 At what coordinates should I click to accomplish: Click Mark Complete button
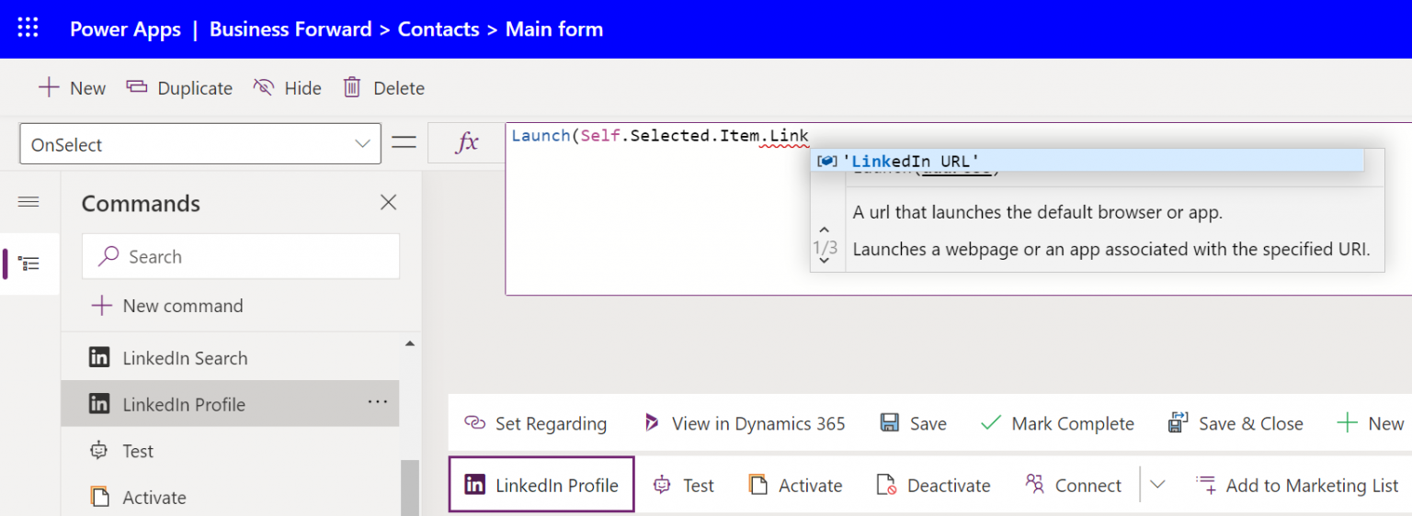[1057, 423]
